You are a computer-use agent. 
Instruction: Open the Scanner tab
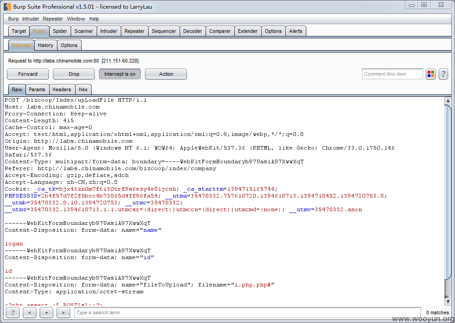tap(83, 31)
